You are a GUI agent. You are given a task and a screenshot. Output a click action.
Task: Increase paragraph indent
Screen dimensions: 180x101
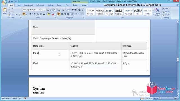[x=76, y=10]
